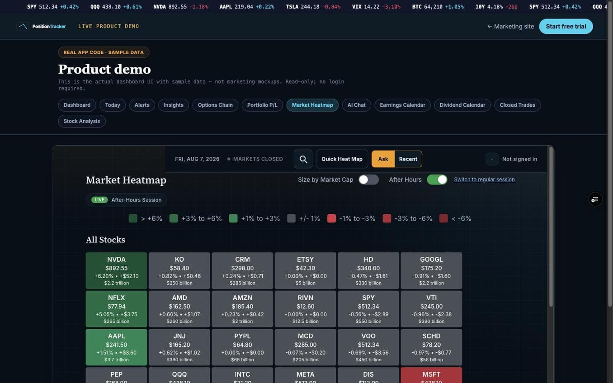Viewport: 613px width, 383px height.
Task: Click the floating list settings icon
Action: tap(595, 199)
